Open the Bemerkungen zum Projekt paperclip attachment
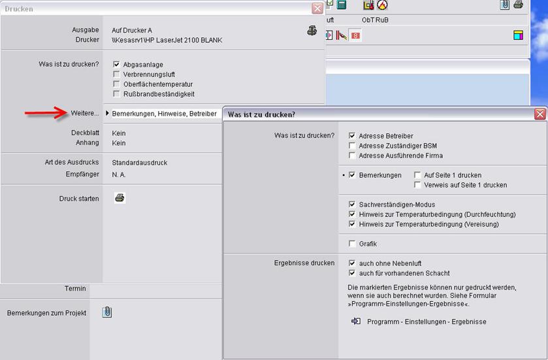This screenshot has width=548, height=360. coord(107,312)
